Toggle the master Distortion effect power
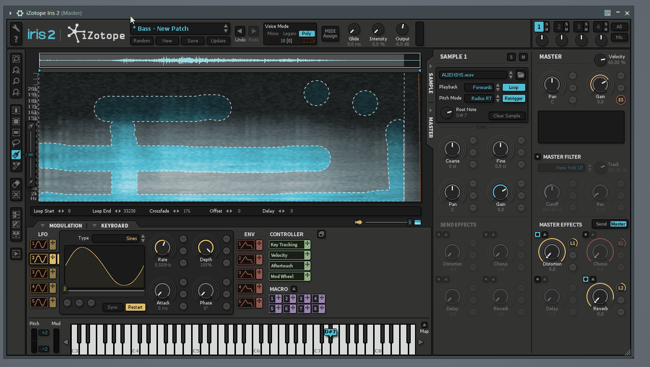 [x=537, y=235]
